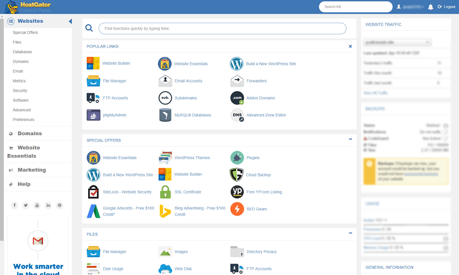Screen dimensions: 459x275
Task: Open the Advanced sidebar link
Action: point(22,110)
